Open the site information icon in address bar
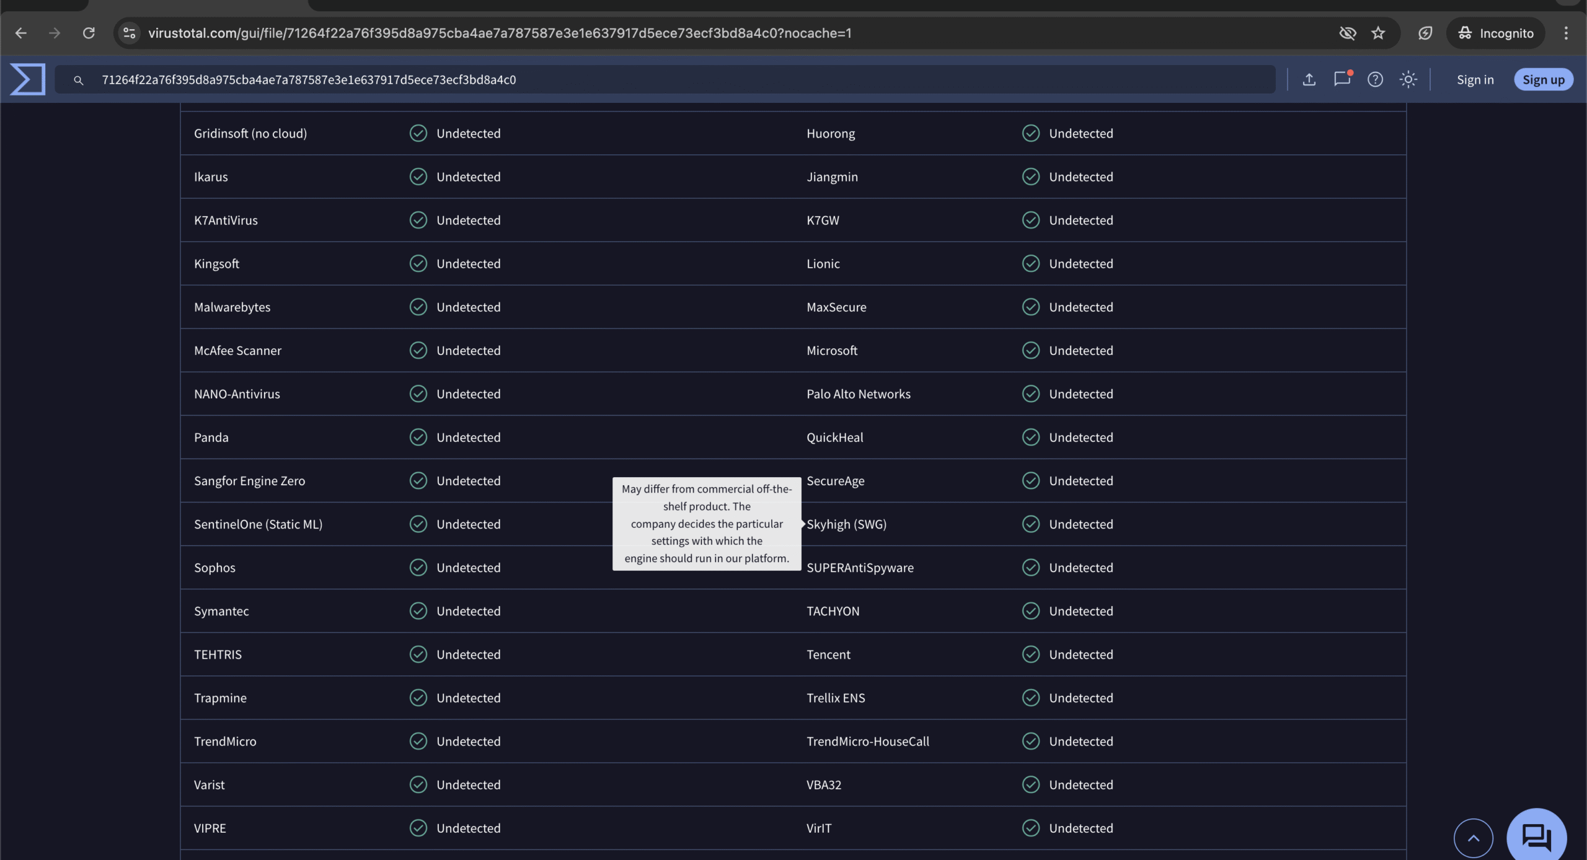This screenshot has height=860, width=1587. tap(129, 33)
